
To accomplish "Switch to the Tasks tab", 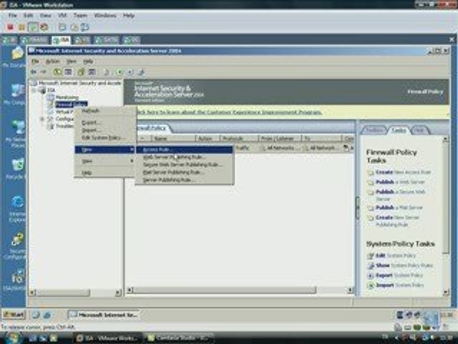I will 398,130.
